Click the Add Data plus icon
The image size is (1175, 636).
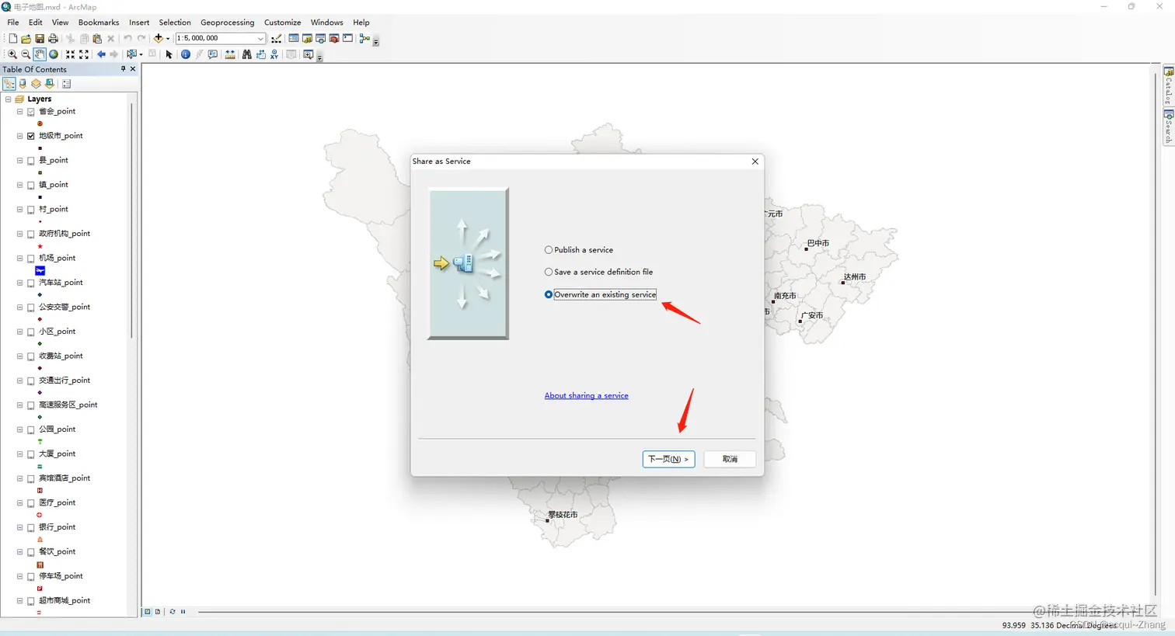coord(159,38)
